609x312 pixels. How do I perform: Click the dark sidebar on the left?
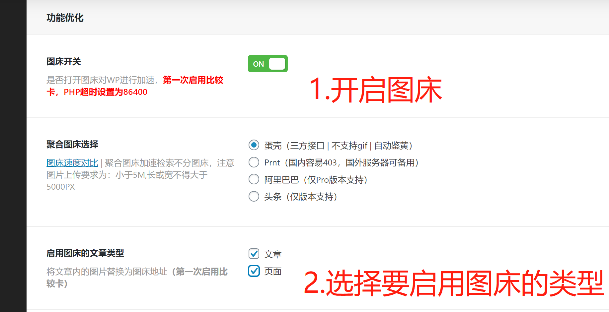pyautogui.click(x=13, y=156)
